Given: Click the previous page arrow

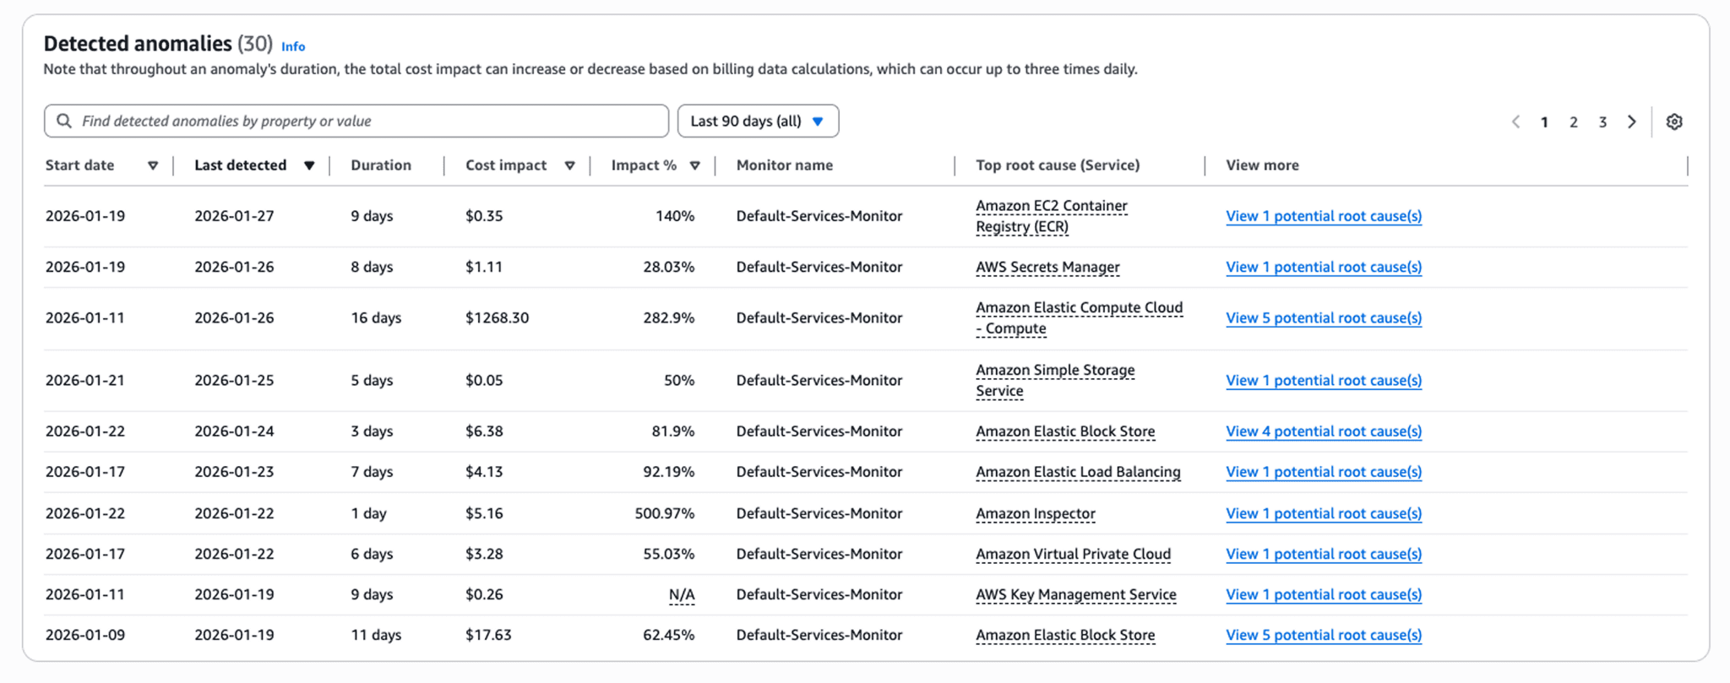Looking at the screenshot, I should tap(1515, 122).
